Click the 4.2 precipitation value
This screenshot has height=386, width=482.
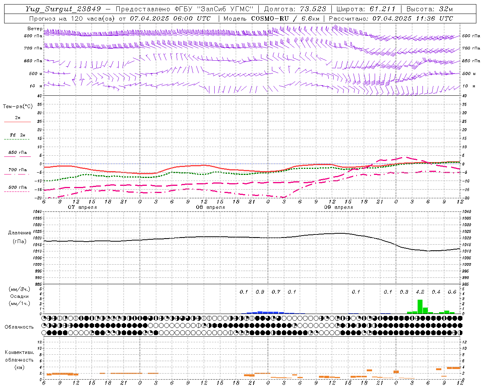point(420,292)
